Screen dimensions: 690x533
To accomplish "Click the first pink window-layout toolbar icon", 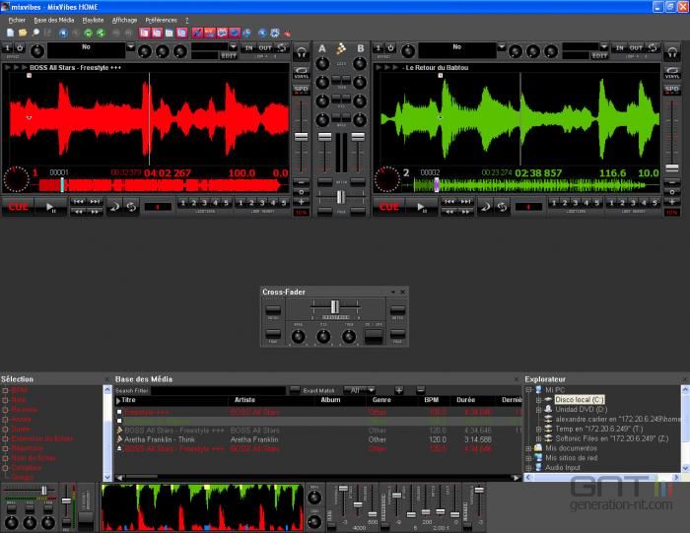I will click(x=144, y=33).
